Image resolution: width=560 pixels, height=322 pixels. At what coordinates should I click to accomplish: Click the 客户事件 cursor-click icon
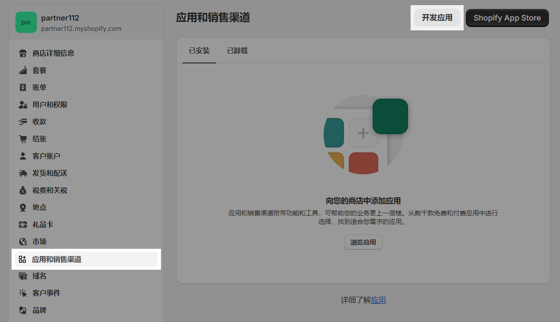point(23,293)
